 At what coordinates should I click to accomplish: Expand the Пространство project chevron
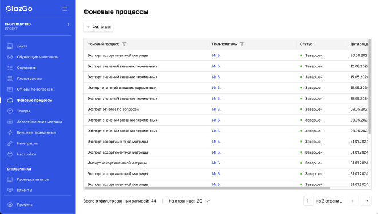point(68,25)
